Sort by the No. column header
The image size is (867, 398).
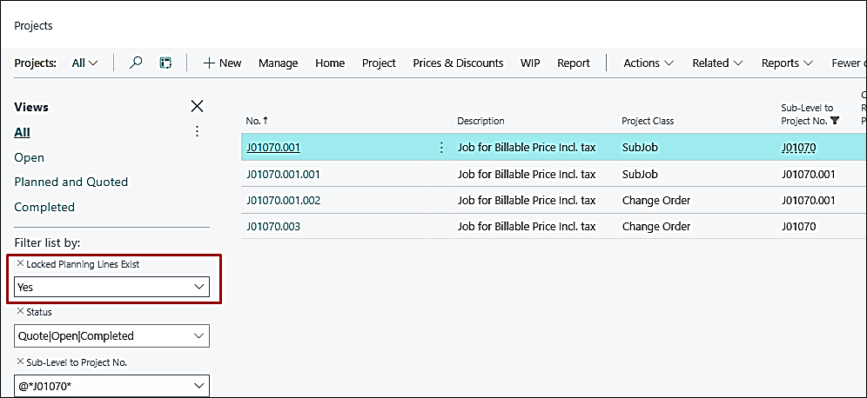coord(257,121)
